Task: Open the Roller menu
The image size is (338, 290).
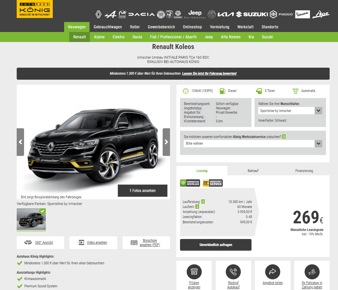Action: (135, 27)
